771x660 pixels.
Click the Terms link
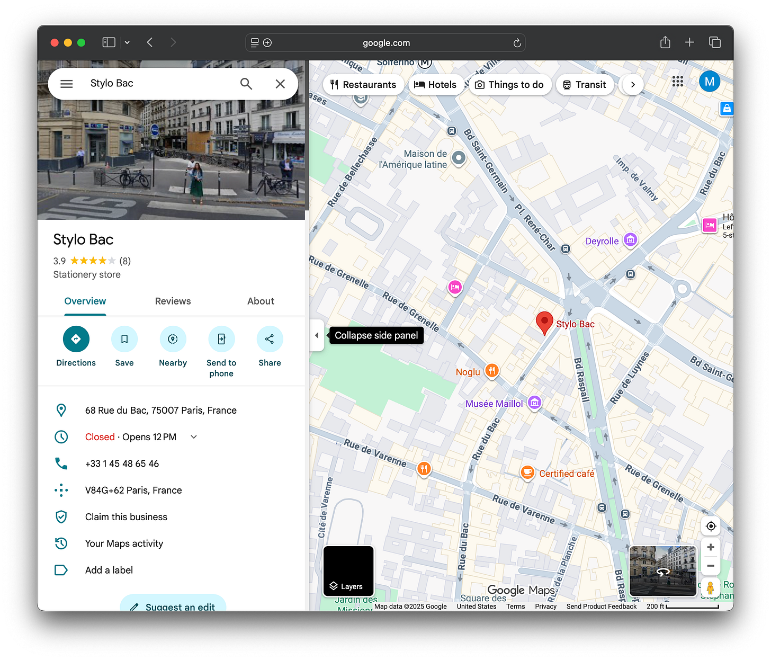tap(516, 607)
